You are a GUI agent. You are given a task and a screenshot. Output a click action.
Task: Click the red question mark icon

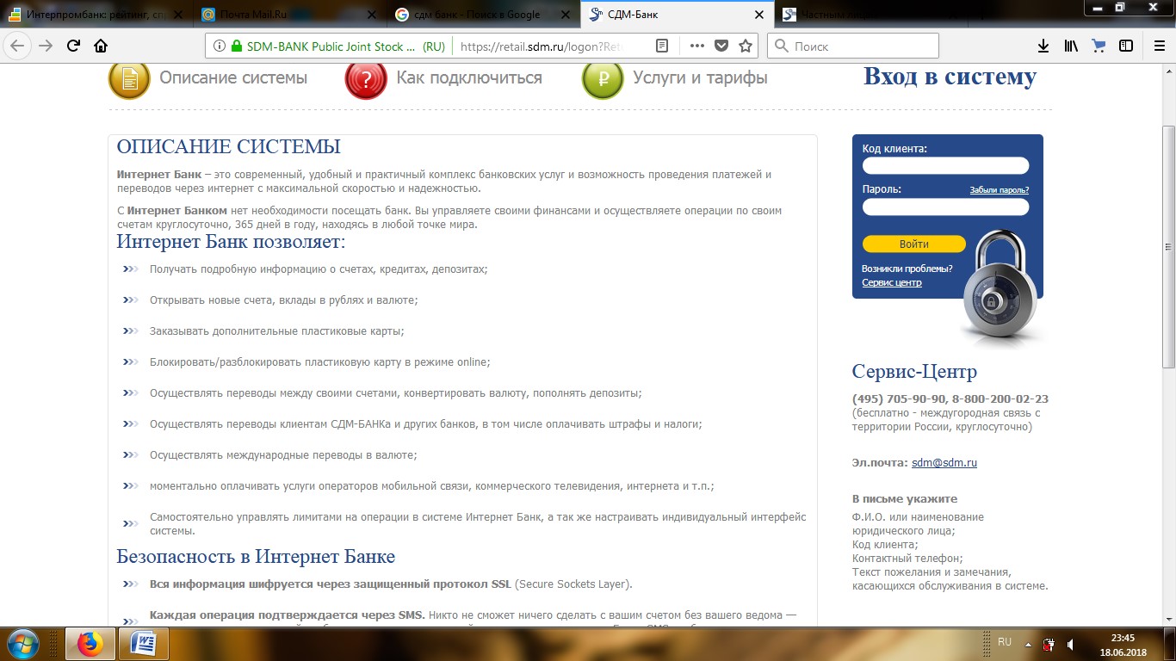coord(366,78)
